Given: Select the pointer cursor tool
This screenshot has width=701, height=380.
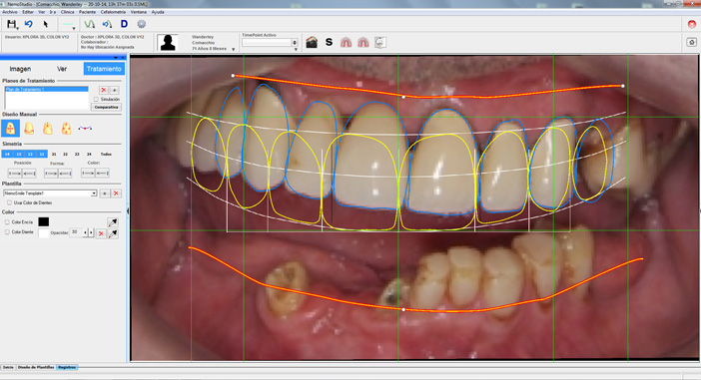Looking at the screenshot, I should 46,24.
